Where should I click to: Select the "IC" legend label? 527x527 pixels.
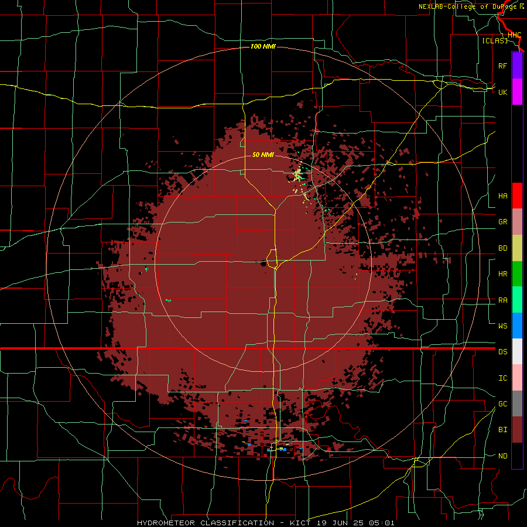point(502,378)
